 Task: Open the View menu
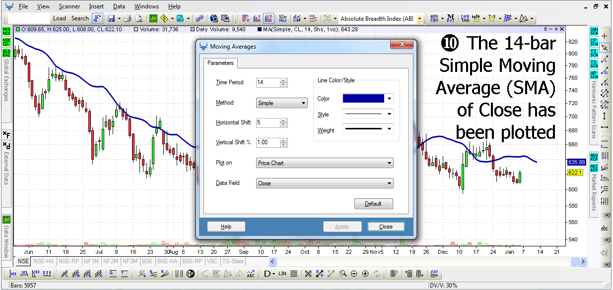point(43,6)
